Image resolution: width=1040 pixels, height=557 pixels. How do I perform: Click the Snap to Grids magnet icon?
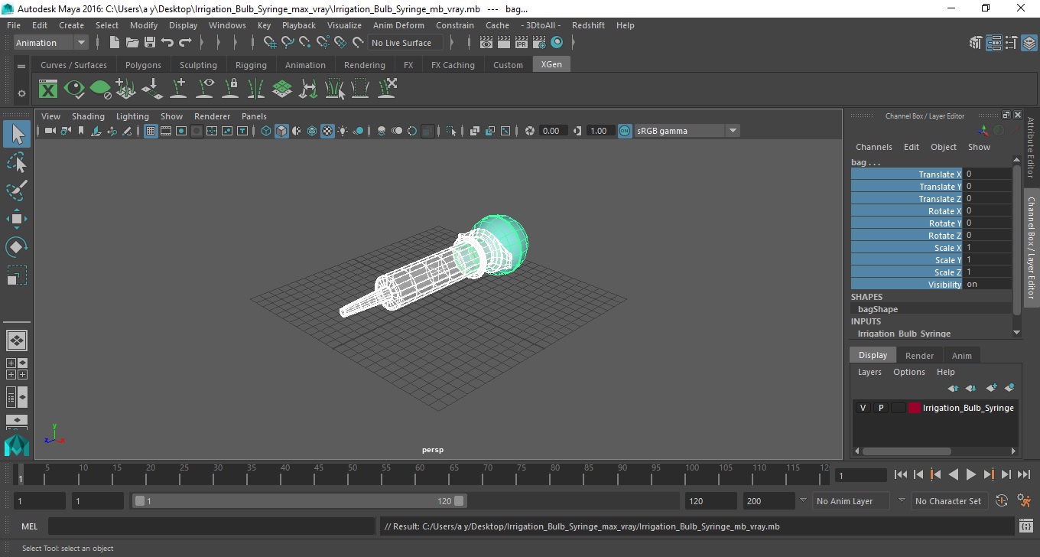(x=270, y=43)
